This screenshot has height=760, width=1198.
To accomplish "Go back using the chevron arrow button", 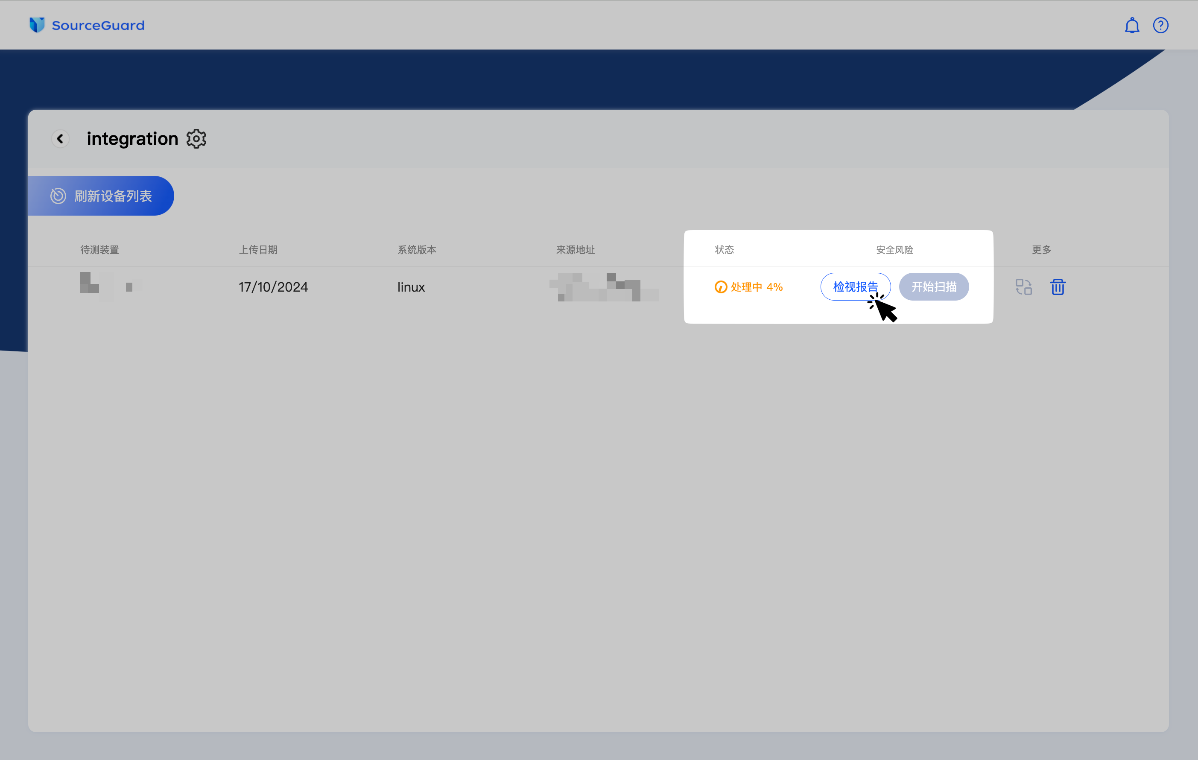I will (x=60, y=139).
